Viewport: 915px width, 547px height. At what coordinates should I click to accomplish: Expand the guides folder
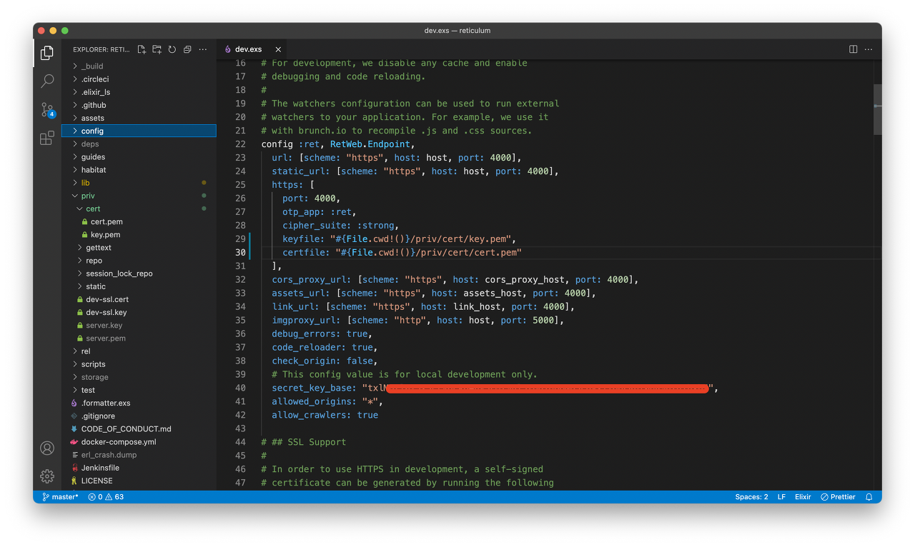point(139,157)
